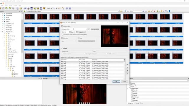189x106 pixels.
Task: Float the Folders panel with its pin icon
Action: click(x=20, y=11)
